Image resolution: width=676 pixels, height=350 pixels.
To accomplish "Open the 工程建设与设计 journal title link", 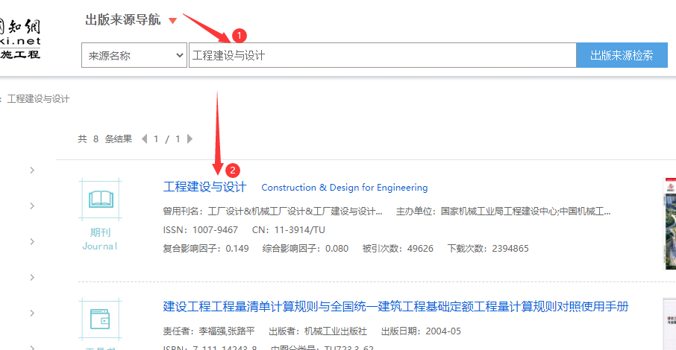I will pos(204,187).
